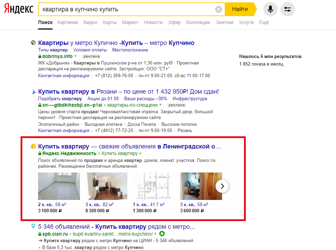Open the Подобрать квартиру sitelink

pyautogui.click(x=60, y=98)
